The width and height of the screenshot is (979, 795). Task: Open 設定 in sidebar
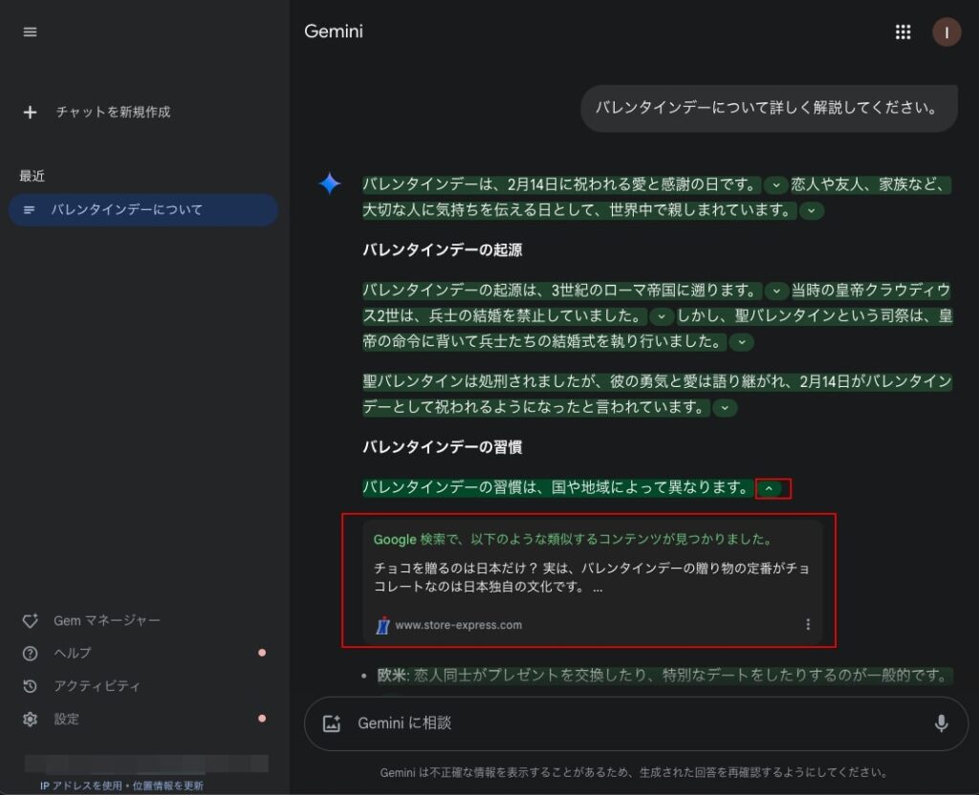[67, 719]
